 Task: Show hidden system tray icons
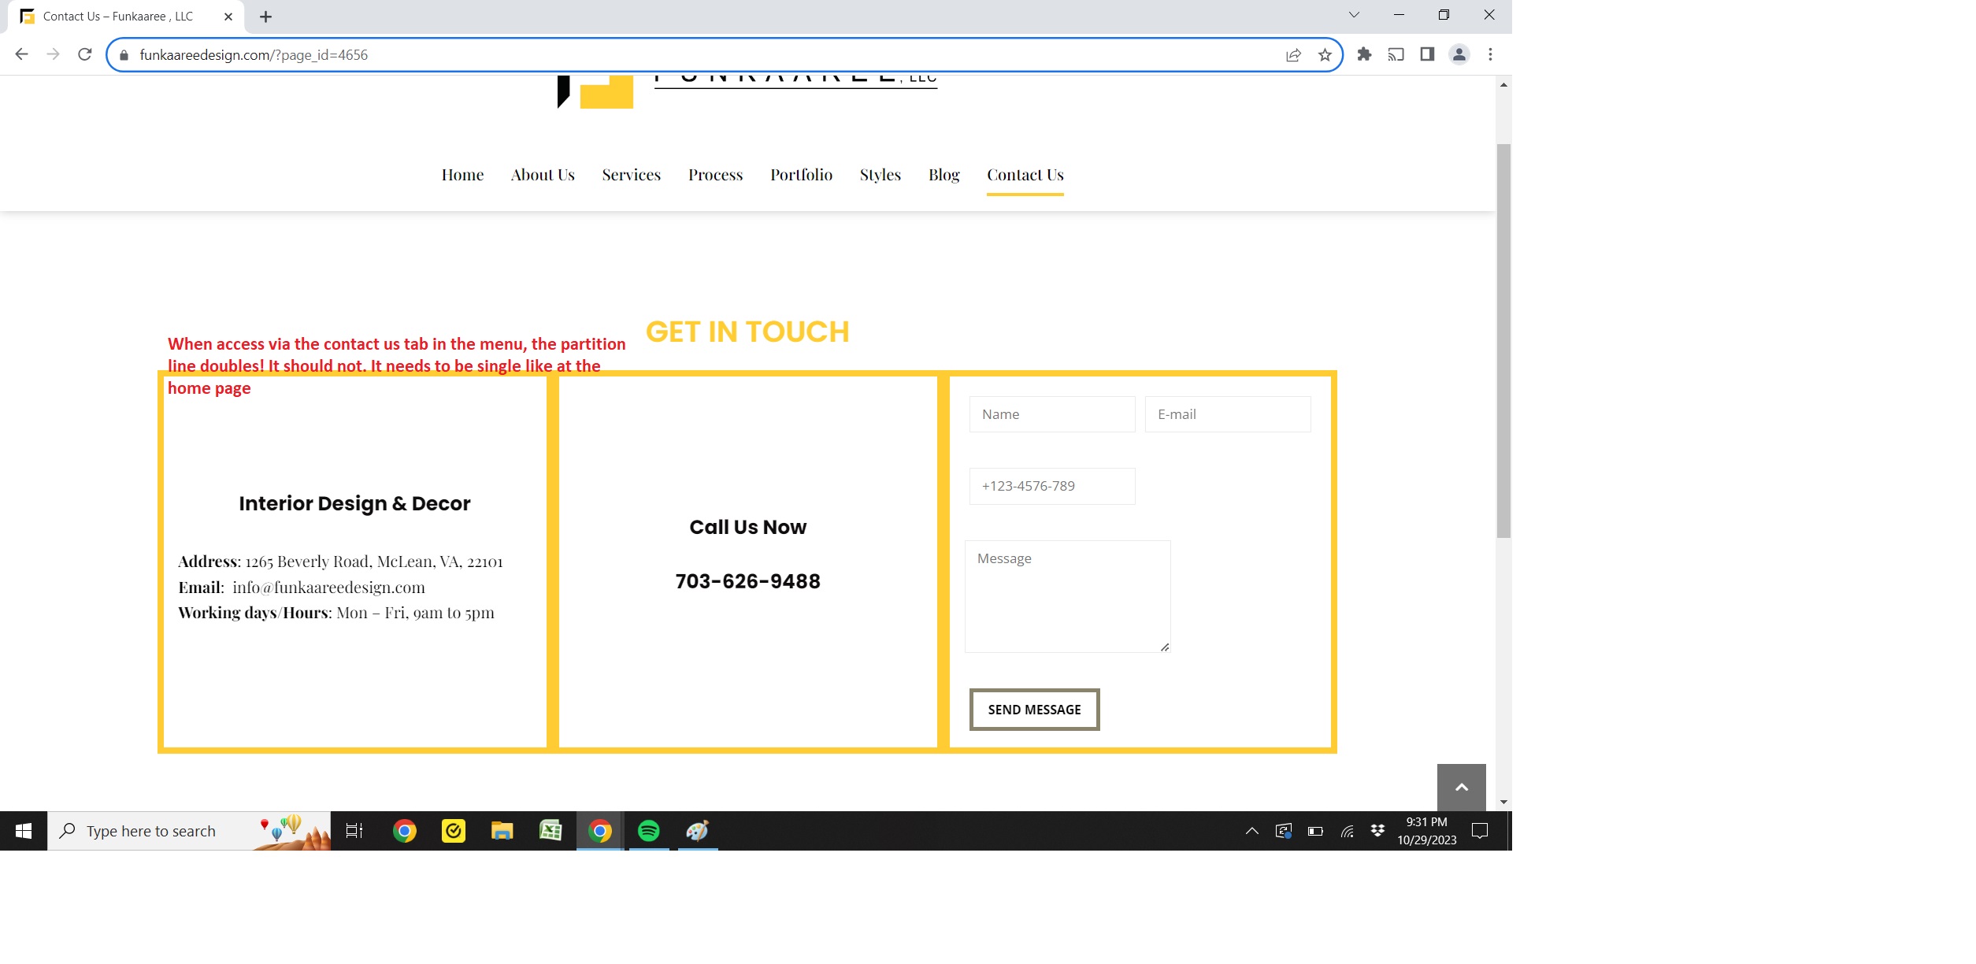tap(1251, 831)
